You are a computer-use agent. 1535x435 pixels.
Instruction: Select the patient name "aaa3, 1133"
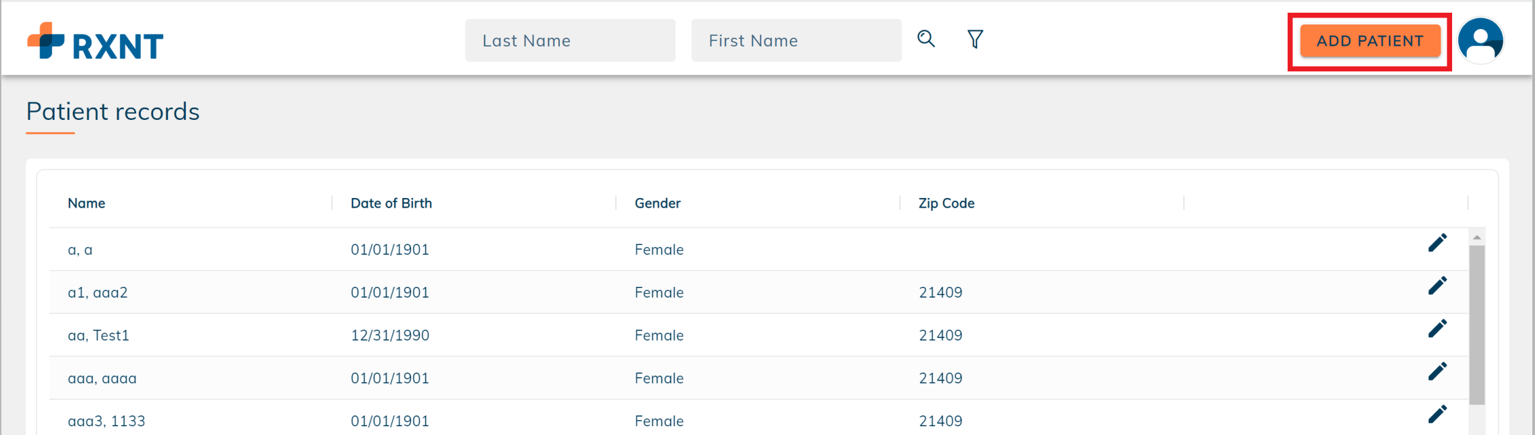click(x=106, y=421)
